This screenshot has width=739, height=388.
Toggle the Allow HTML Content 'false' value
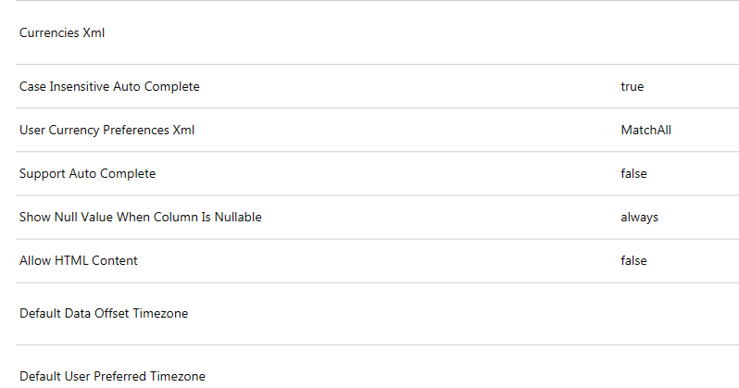click(x=633, y=261)
